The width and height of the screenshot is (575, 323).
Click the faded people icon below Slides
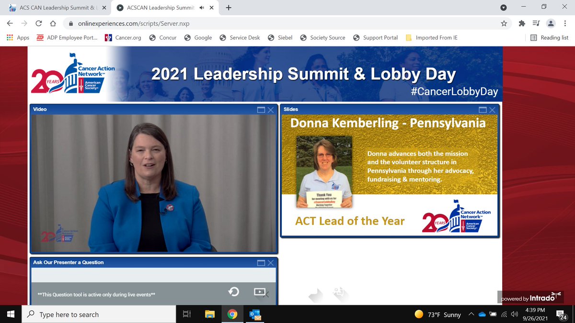point(340,293)
